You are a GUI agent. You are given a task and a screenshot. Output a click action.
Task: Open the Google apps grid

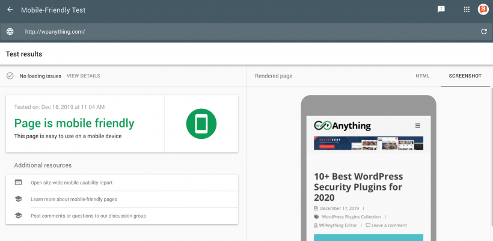[467, 10]
